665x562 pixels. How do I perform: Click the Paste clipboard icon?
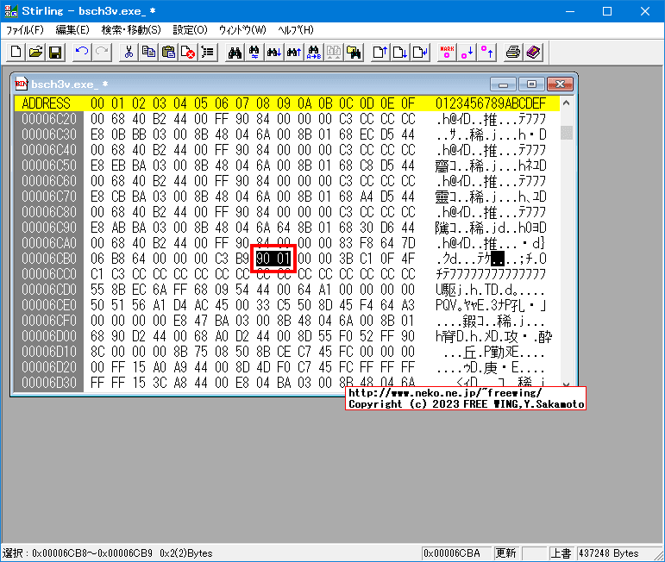168,53
